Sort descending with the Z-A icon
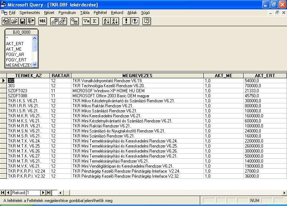The height and width of the screenshot is (206, 287). [115, 21]
